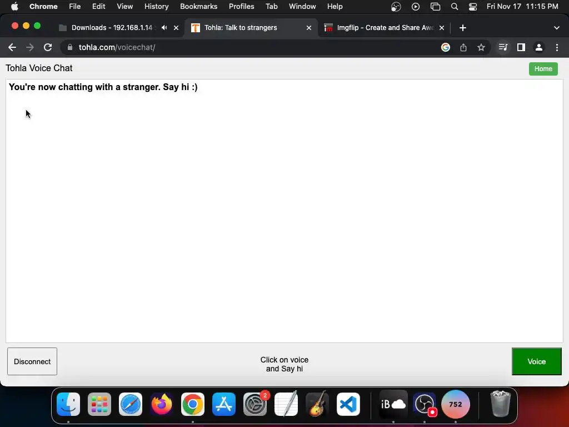Close the Downloads tab
The width and height of the screenshot is (569, 427).
(x=176, y=28)
